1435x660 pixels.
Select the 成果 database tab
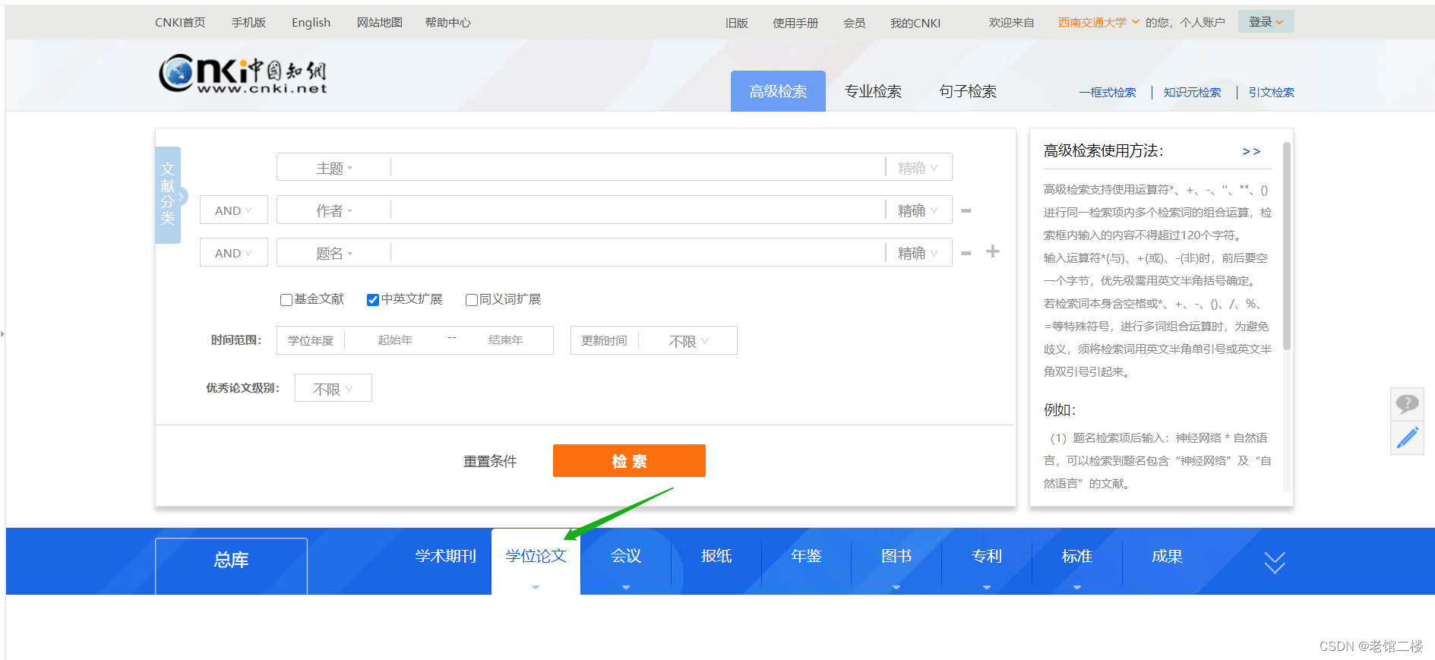click(x=1167, y=556)
